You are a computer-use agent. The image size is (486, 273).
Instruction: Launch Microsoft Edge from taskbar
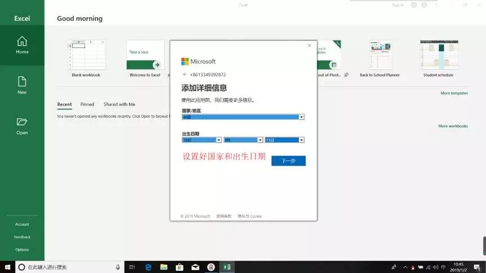148,267
